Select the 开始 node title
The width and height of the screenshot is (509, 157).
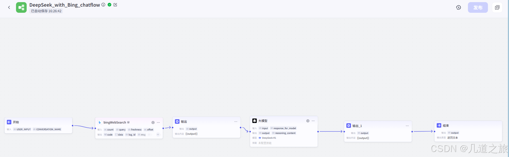(16, 122)
